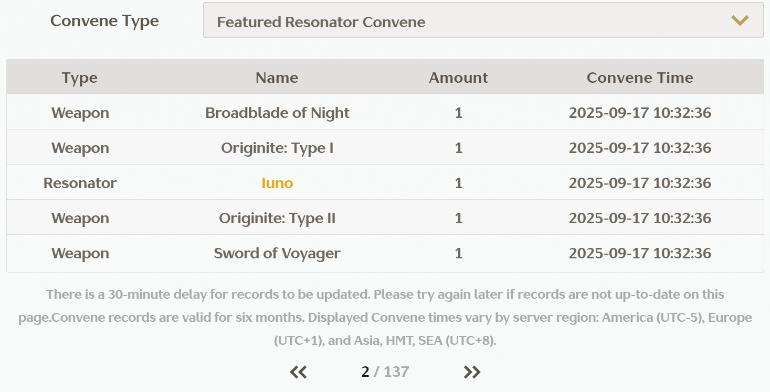Click the Resonator type cell
This screenshot has height=392, width=770.
[80, 183]
